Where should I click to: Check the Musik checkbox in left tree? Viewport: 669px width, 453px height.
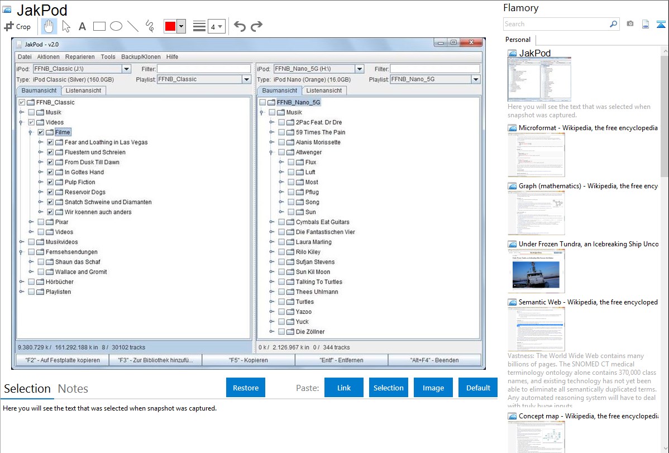coord(31,112)
